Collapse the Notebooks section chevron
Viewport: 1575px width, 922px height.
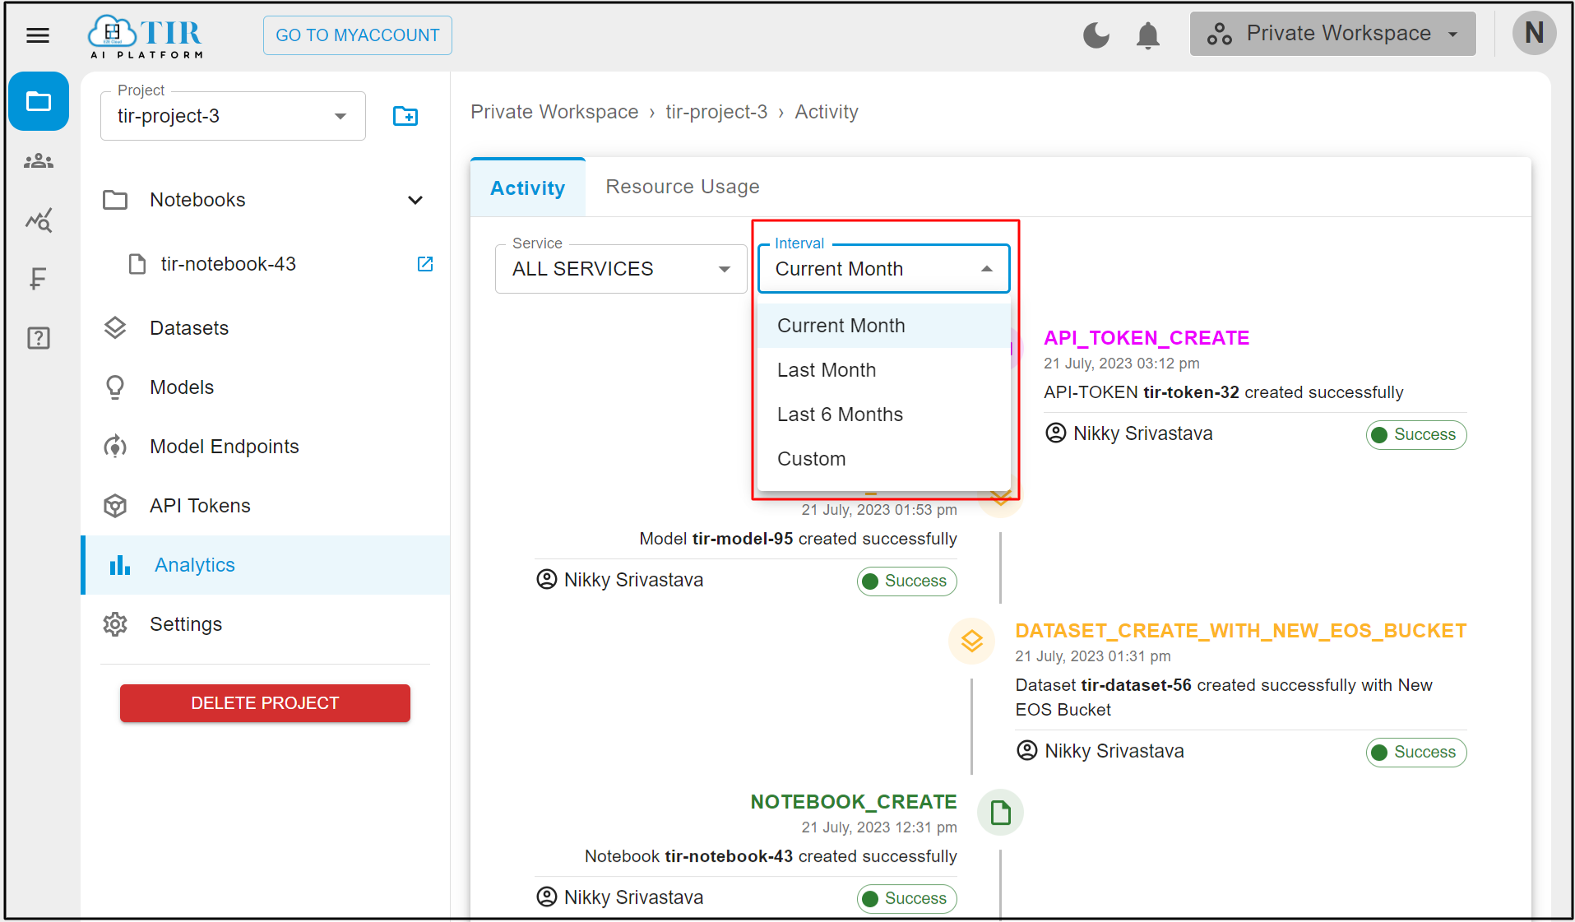click(415, 200)
